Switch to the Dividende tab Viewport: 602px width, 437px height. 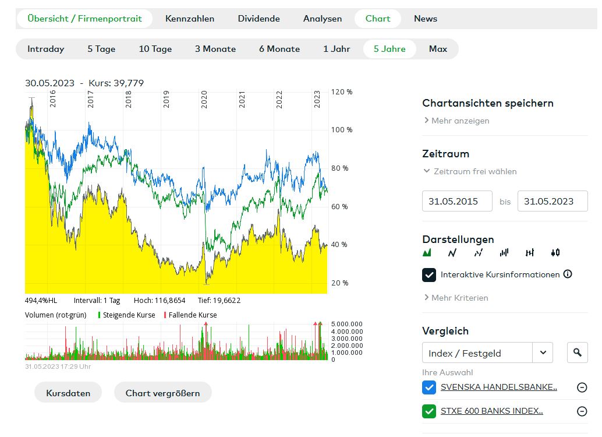tap(258, 19)
